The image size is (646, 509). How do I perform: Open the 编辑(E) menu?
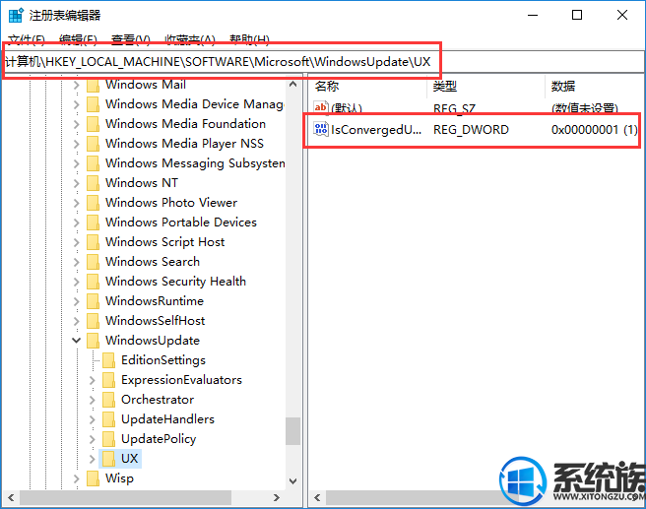[78, 38]
